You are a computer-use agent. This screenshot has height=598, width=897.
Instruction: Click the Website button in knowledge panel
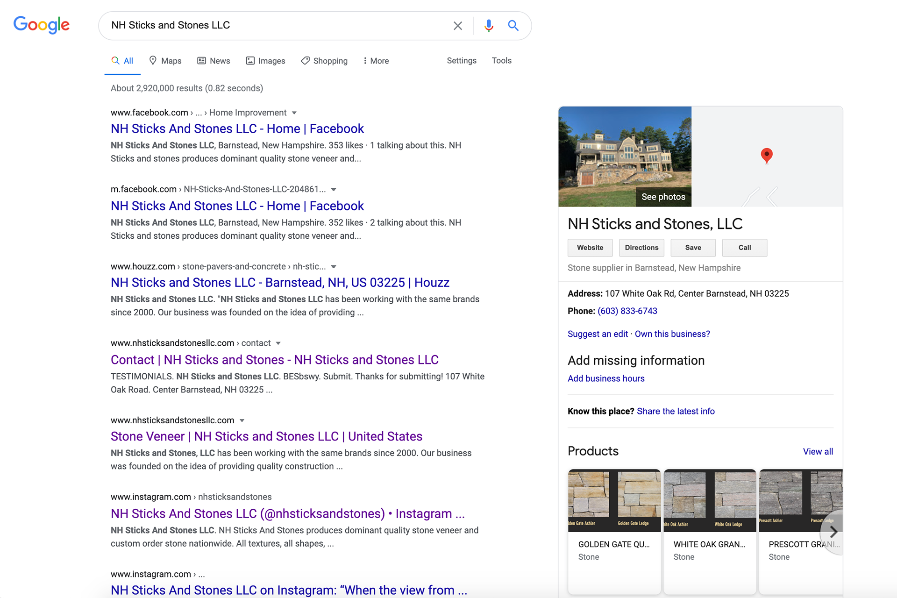[x=590, y=248]
